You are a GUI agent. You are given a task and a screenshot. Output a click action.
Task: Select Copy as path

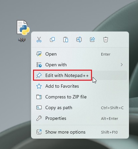point(80,107)
